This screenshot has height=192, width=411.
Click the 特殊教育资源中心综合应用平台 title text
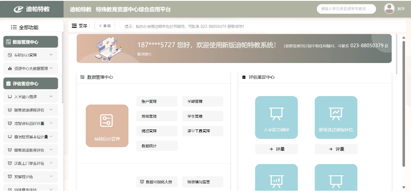click(133, 9)
